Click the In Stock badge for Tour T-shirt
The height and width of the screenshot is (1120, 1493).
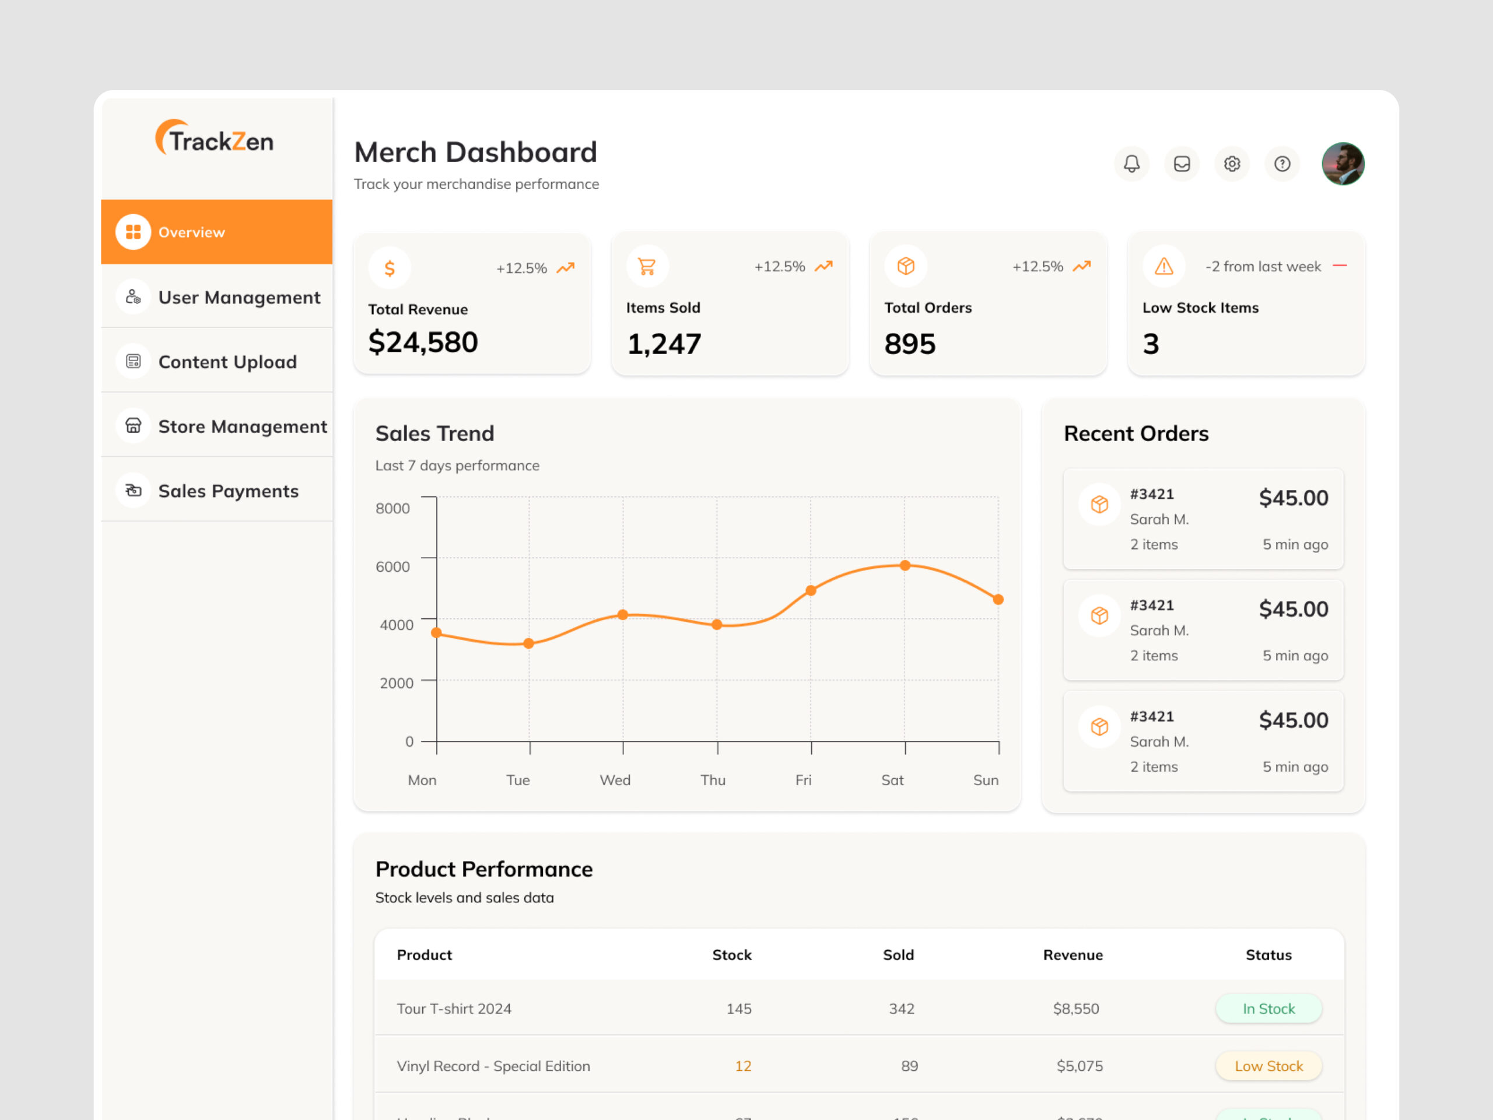[1268, 1009]
